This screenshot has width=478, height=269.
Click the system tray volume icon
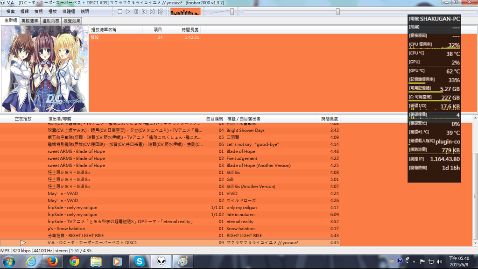[x=439, y=262]
